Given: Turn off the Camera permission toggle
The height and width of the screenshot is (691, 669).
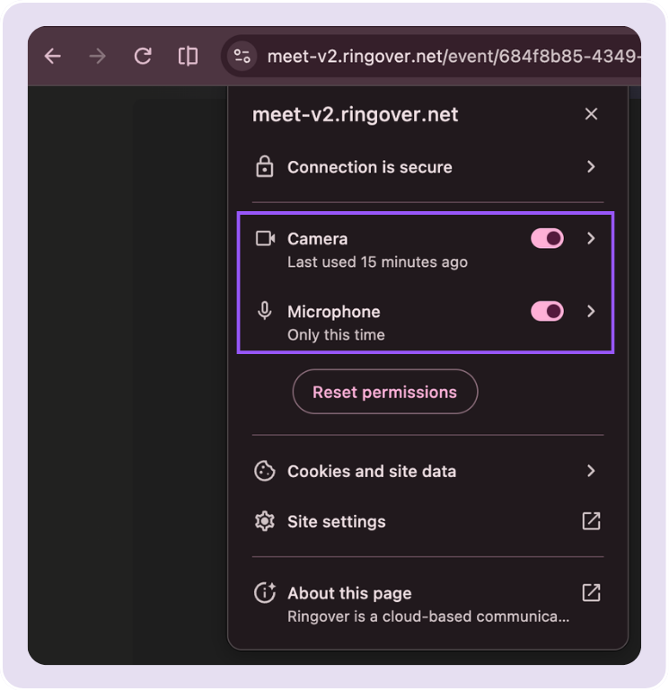Looking at the screenshot, I should [x=547, y=238].
